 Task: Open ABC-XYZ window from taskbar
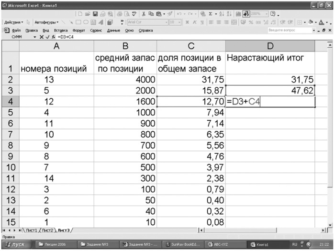click(220, 244)
